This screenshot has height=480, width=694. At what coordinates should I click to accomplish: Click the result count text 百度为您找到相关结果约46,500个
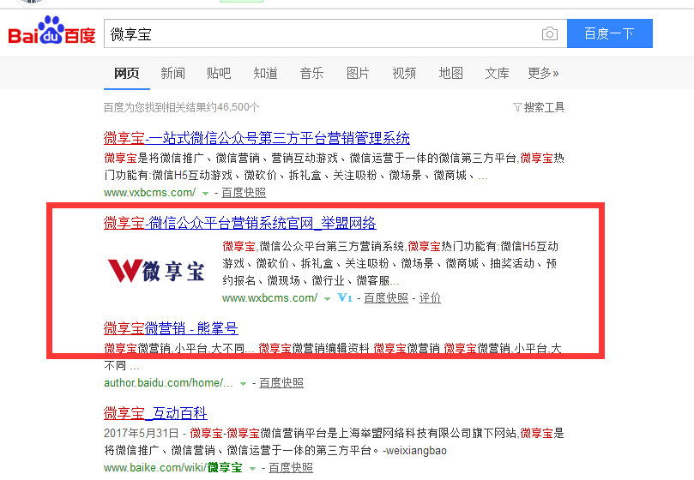click(182, 107)
